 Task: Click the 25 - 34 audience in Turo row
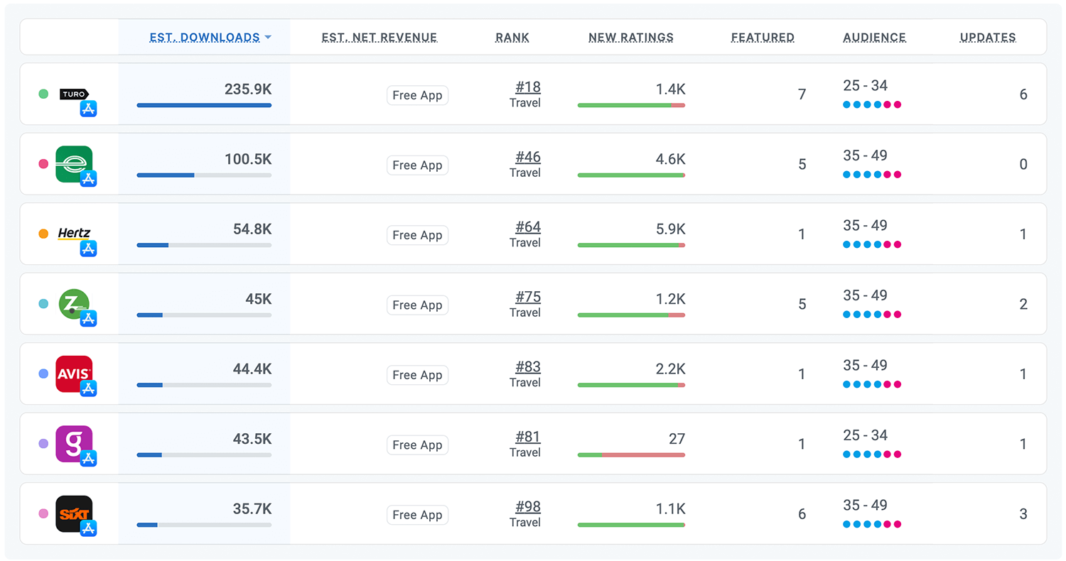pos(865,86)
